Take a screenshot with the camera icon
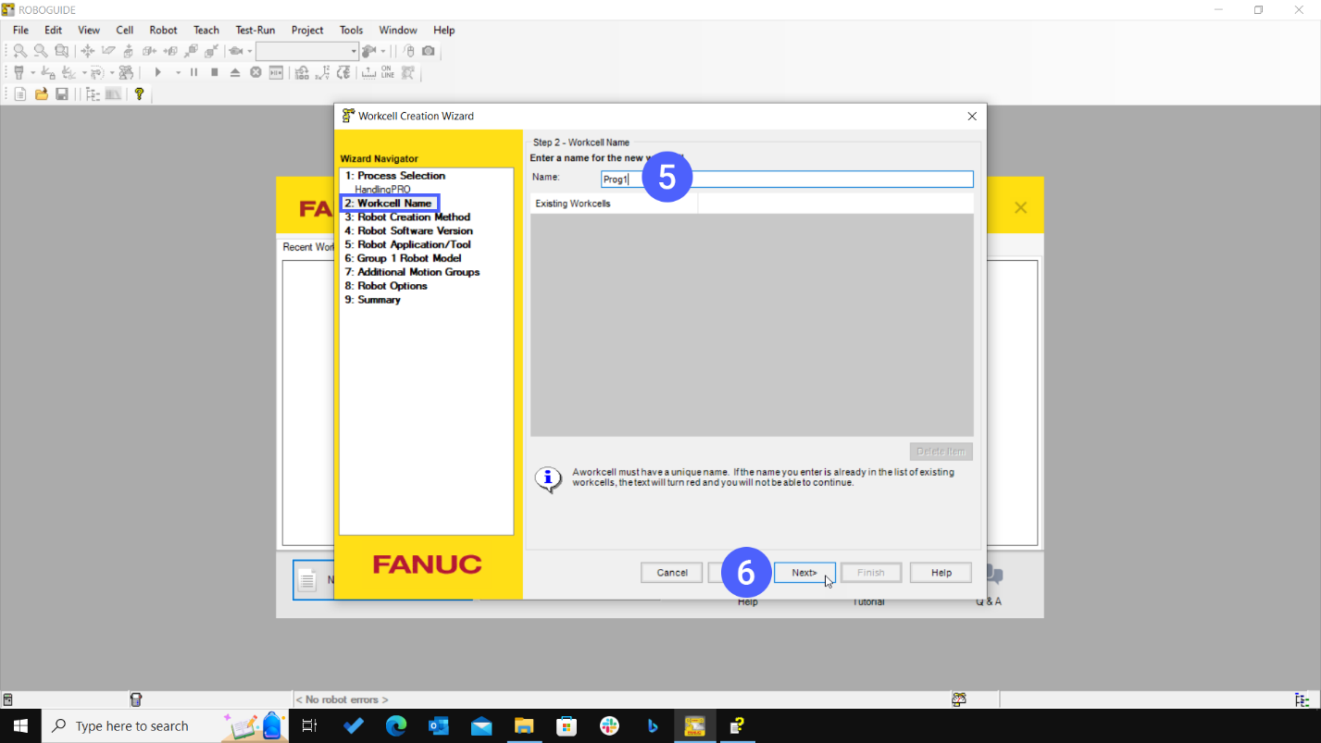The width and height of the screenshot is (1321, 743). pos(427,51)
